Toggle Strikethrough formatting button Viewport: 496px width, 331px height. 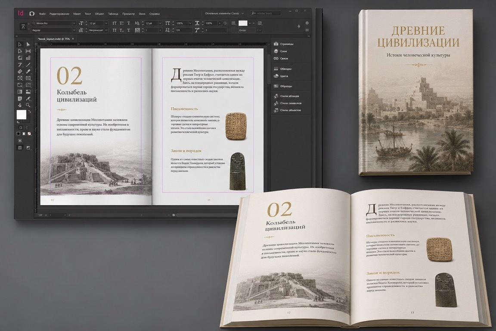click(x=129, y=30)
